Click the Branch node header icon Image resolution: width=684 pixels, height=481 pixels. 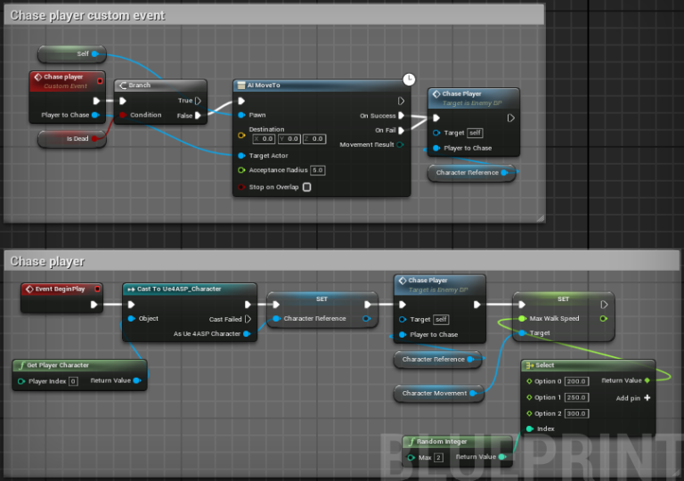122,86
